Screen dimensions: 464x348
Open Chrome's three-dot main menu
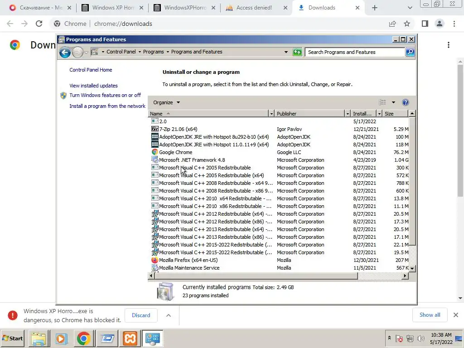(x=454, y=24)
